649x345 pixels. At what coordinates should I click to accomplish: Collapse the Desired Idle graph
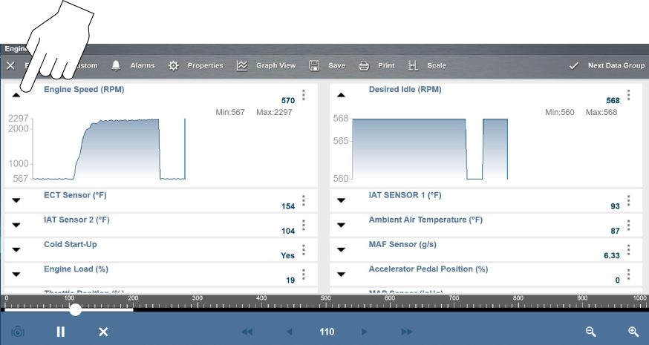pyautogui.click(x=341, y=95)
